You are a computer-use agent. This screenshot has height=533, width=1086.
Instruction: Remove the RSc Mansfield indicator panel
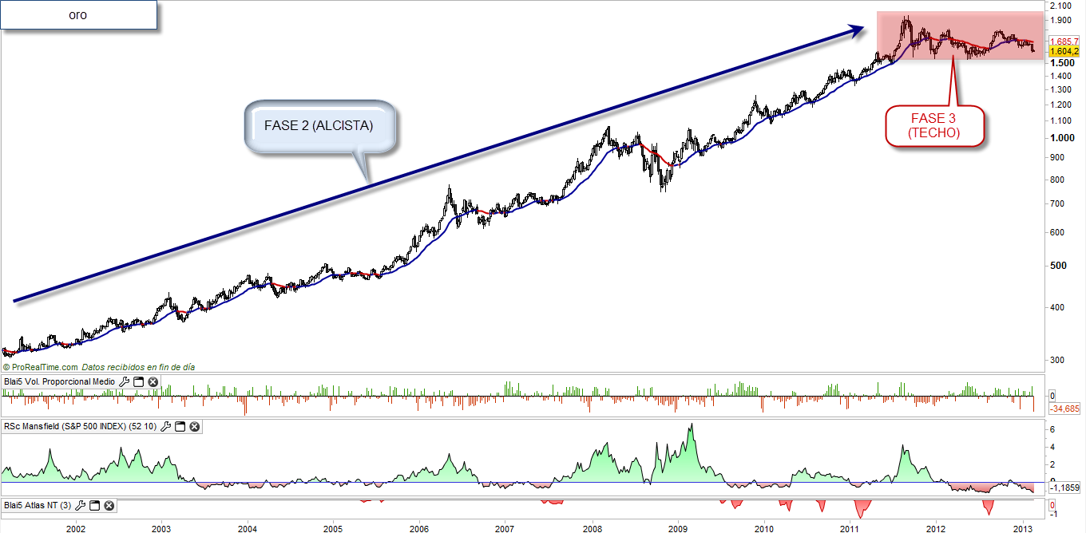coord(195,427)
